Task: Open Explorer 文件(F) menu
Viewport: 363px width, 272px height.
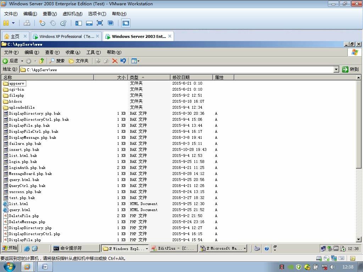Action: coord(11,52)
